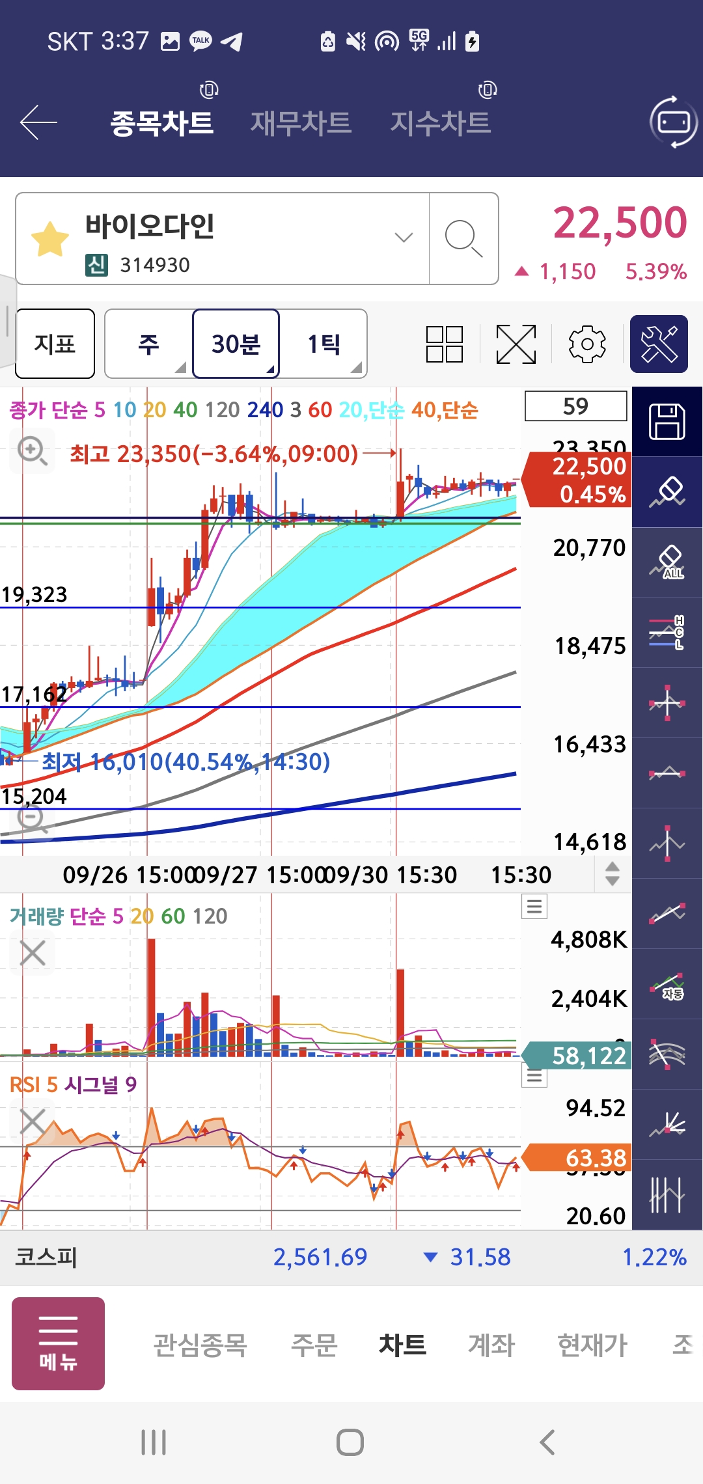
Task: Zoom out the price chart
Action: tap(32, 819)
